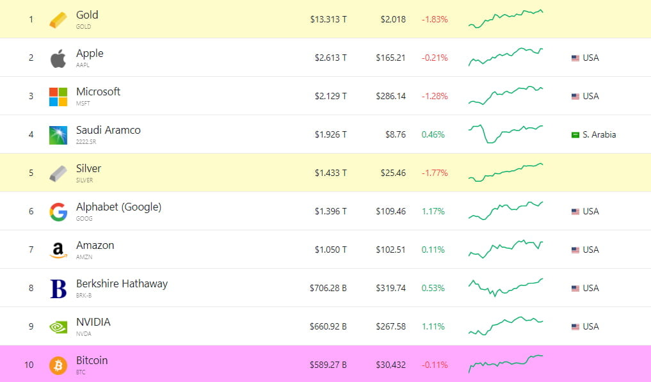Image resolution: width=651 pixels, height=382 pixels.
Task: Click the Google G logo icon
Action: coord(58,212)
